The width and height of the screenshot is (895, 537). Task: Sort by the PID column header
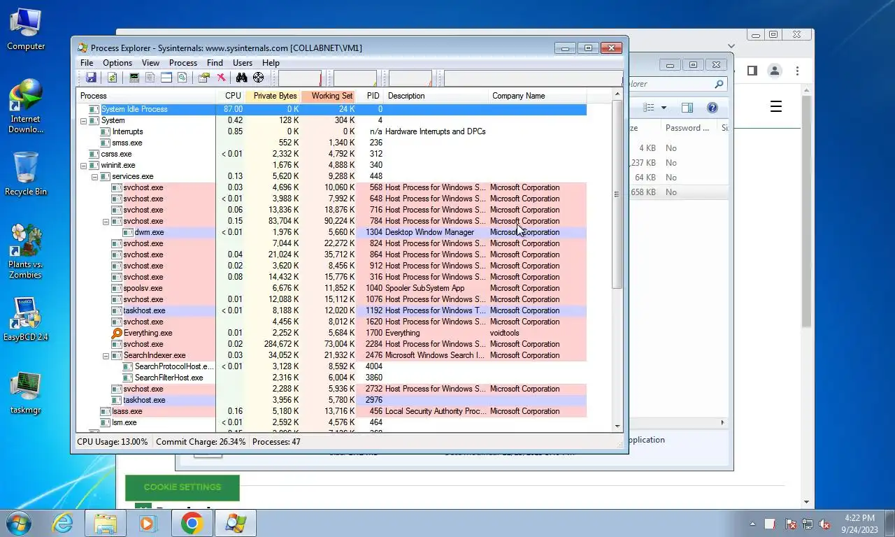click(371, 96)
